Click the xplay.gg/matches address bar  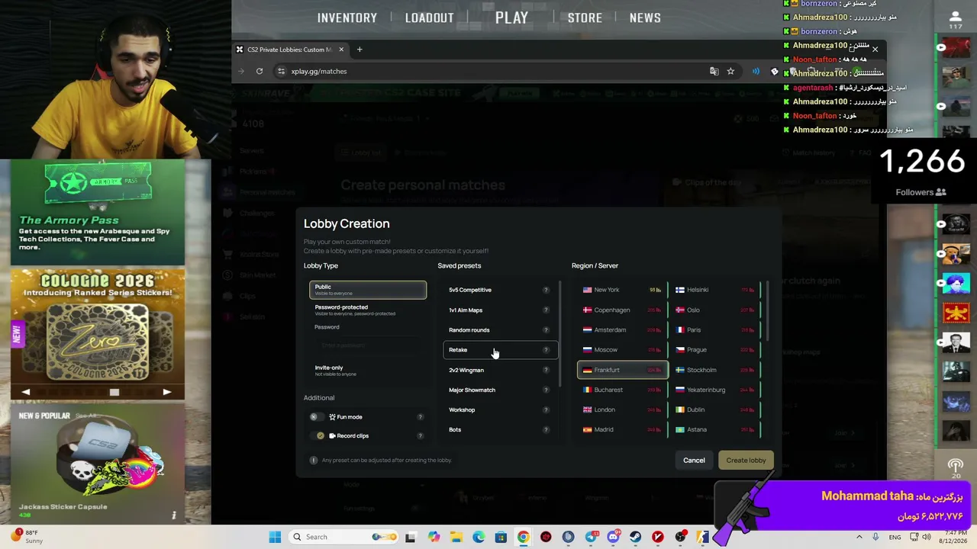[488, 71]
